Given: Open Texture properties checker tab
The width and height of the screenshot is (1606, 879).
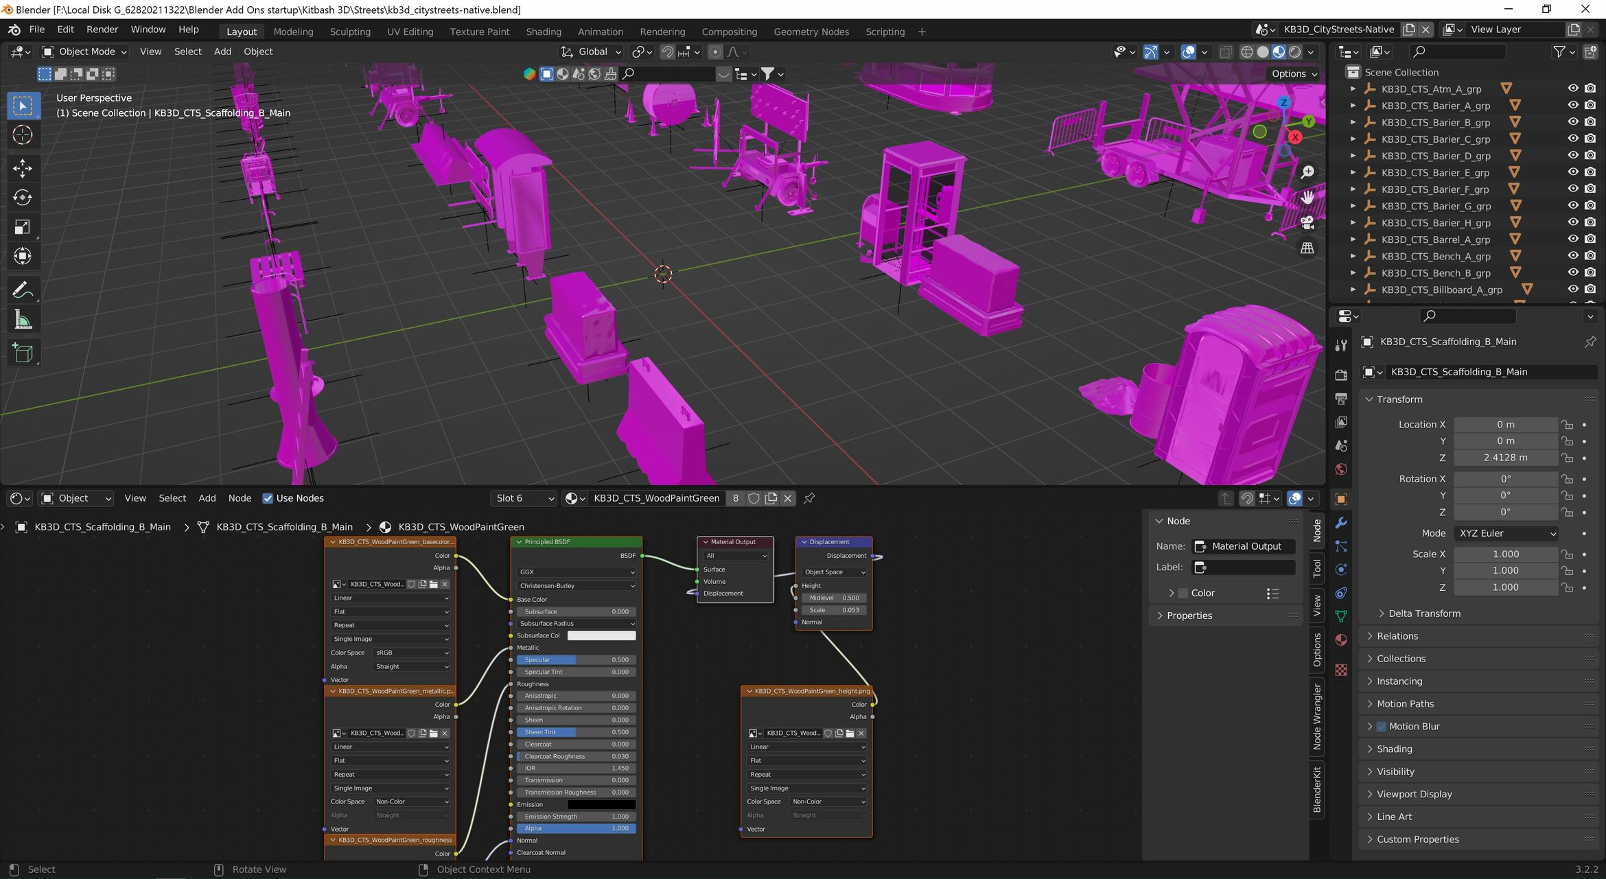Looking at the screenshot, I should tap(1341, 670).
